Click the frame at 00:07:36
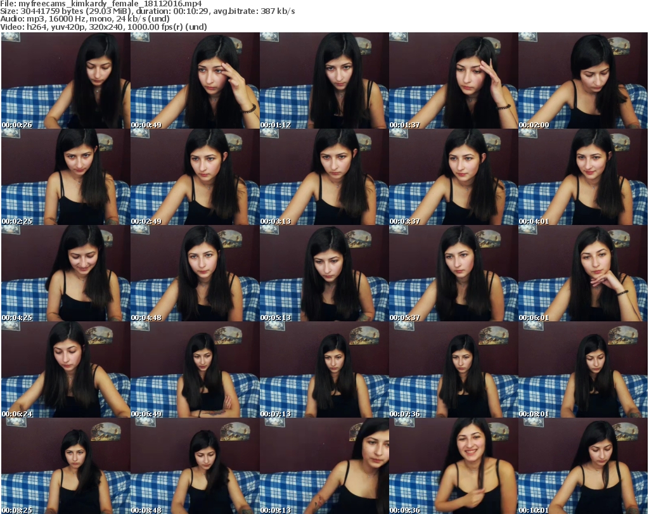Image resolution: width=649 pixels, height=514 pixels. (x=454, y=369)
